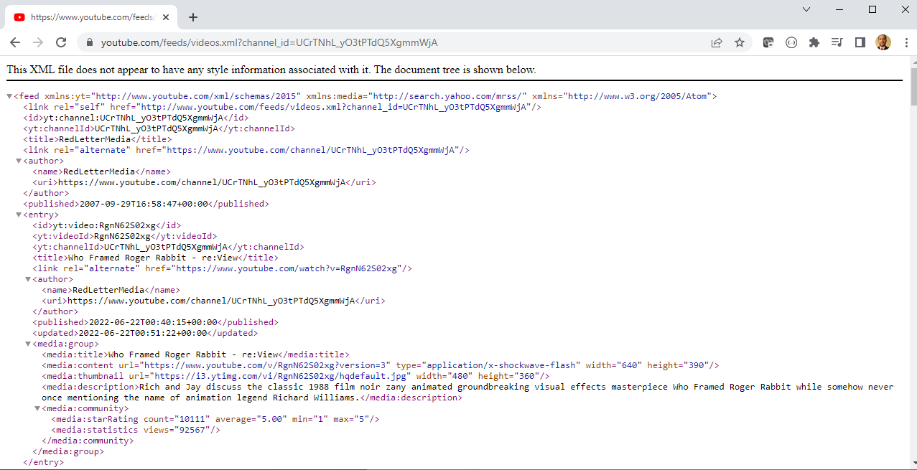Screen dimensions: 917x470
Task: Collapse the media:group element
Action: coord(28,344)
